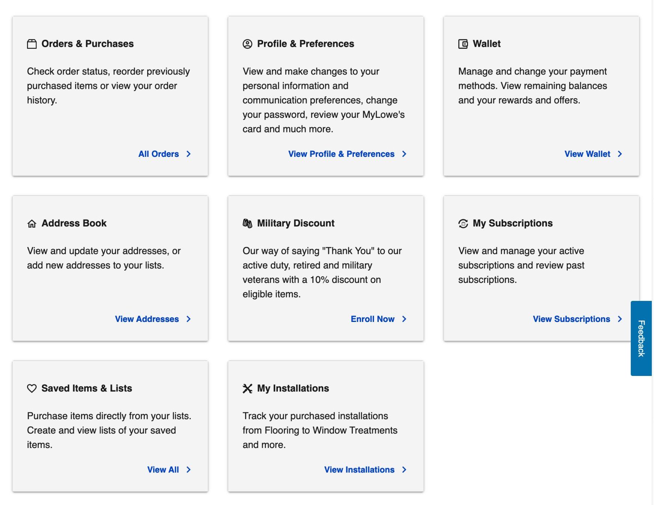
Task: Click the chevron beside View Wallet
Action: (x=620, y=154)
